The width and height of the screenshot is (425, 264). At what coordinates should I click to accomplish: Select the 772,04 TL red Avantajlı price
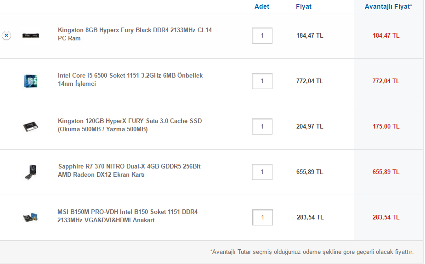(x=386, y=81)
